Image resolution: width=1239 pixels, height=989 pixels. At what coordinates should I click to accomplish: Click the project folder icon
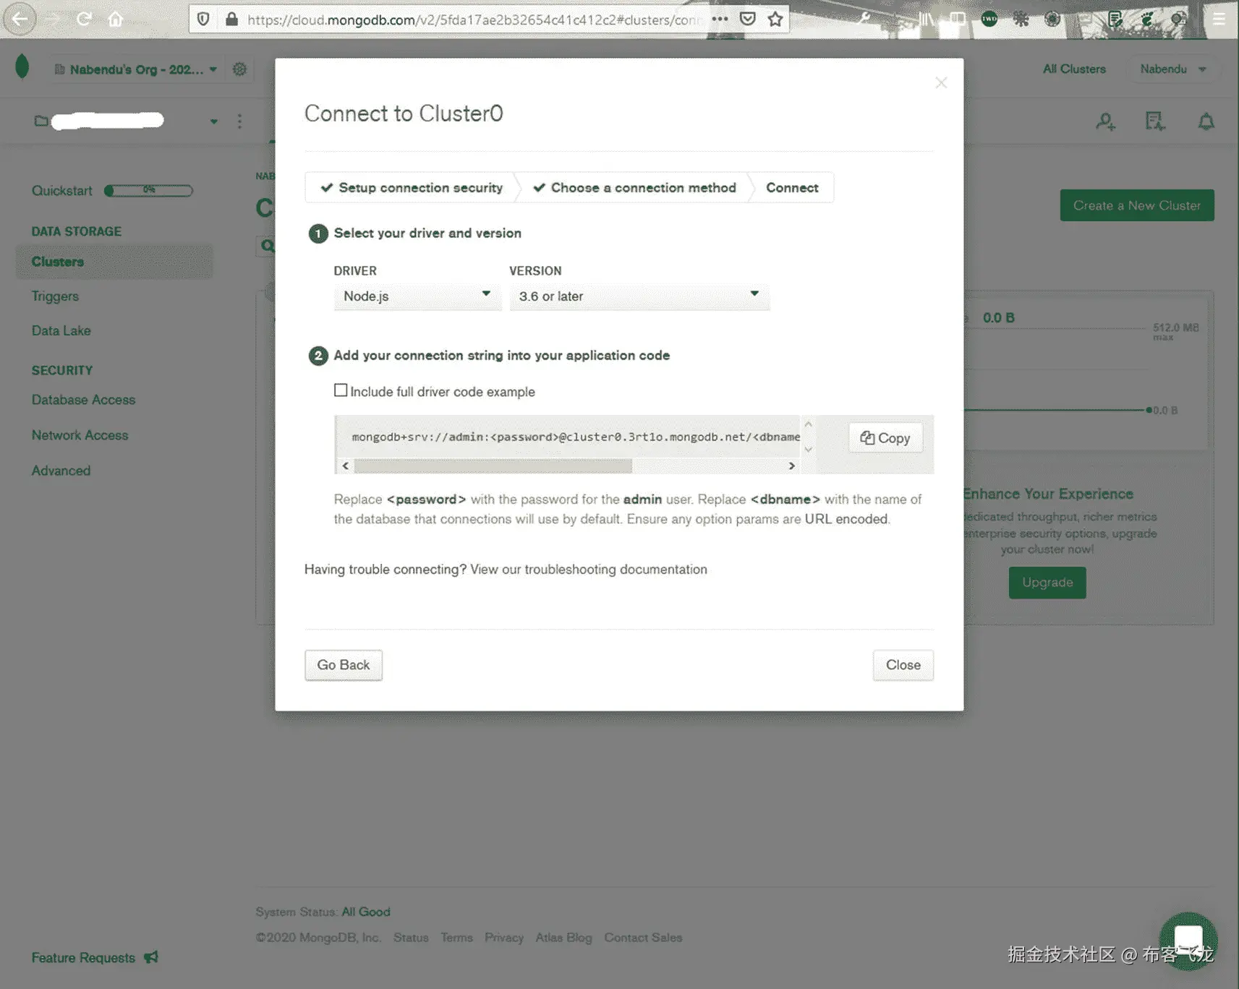[x=41, y=120]
